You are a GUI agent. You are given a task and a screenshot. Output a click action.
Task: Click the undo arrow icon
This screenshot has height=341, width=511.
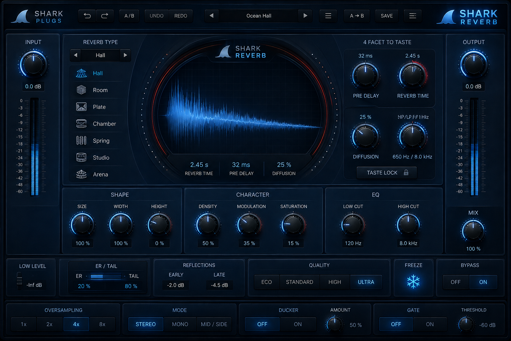pyautogui.click(x=87, y=16)
